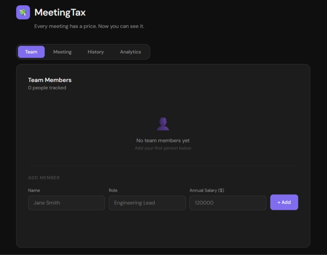This screenshot has height=255, width=327.
Task: Click the 'ADD MEMBER' section label
Action: [44, 178]
